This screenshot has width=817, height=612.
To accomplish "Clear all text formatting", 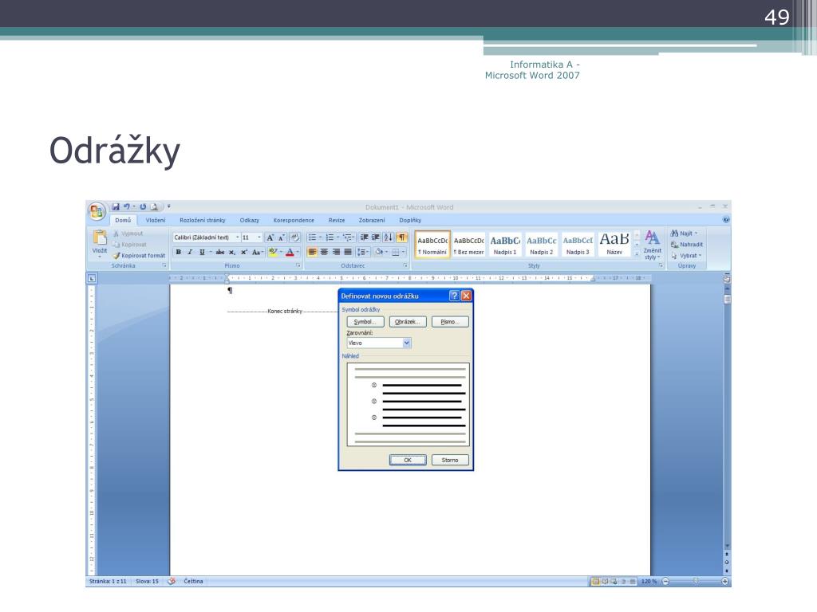I will 295,237.
